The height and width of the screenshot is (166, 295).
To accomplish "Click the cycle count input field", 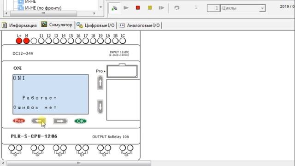I will click(x=213, y=8).
